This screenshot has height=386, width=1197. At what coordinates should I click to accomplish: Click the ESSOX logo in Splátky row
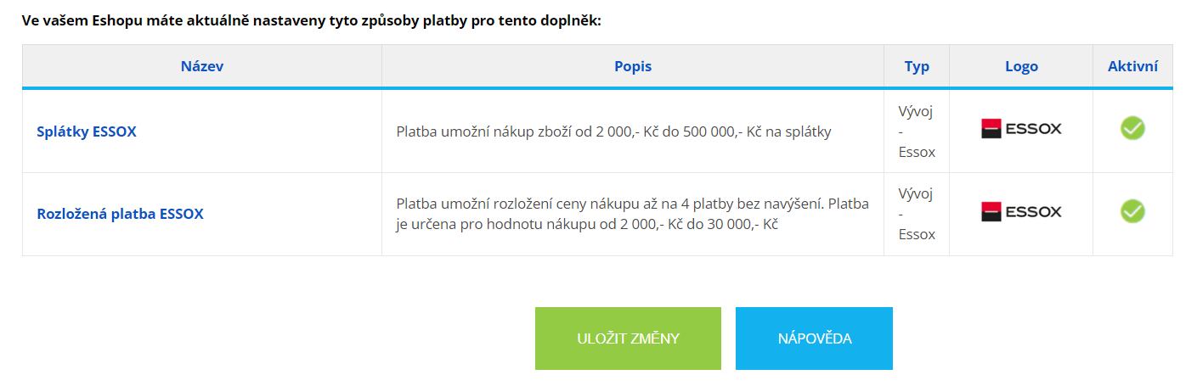tap(1021, 129)
